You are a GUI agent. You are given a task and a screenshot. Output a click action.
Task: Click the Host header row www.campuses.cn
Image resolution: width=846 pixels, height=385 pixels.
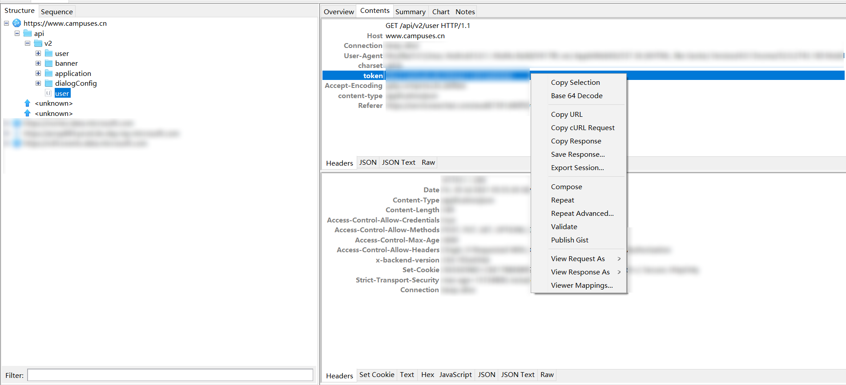583,36
